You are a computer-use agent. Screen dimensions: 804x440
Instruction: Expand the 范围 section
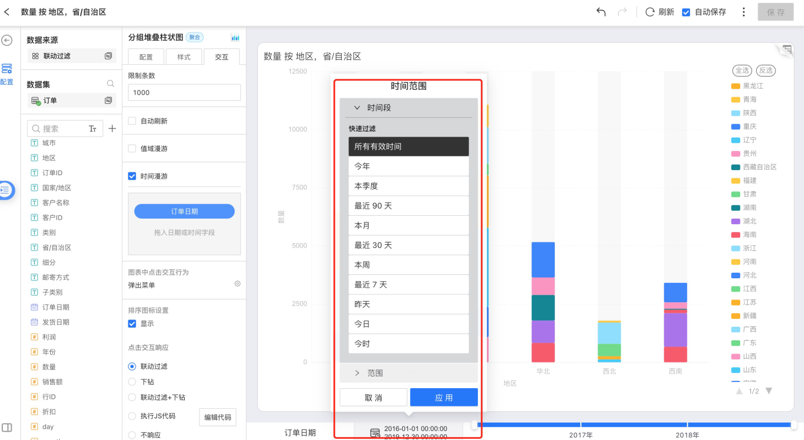point(357,373)
